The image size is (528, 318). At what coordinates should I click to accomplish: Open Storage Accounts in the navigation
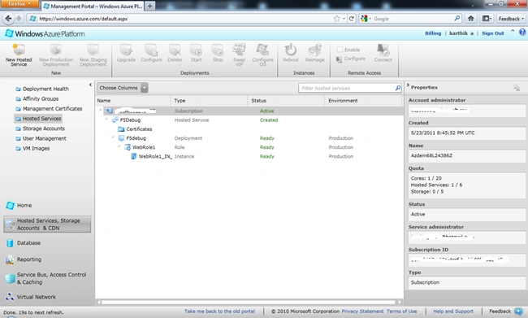point(40,129)
